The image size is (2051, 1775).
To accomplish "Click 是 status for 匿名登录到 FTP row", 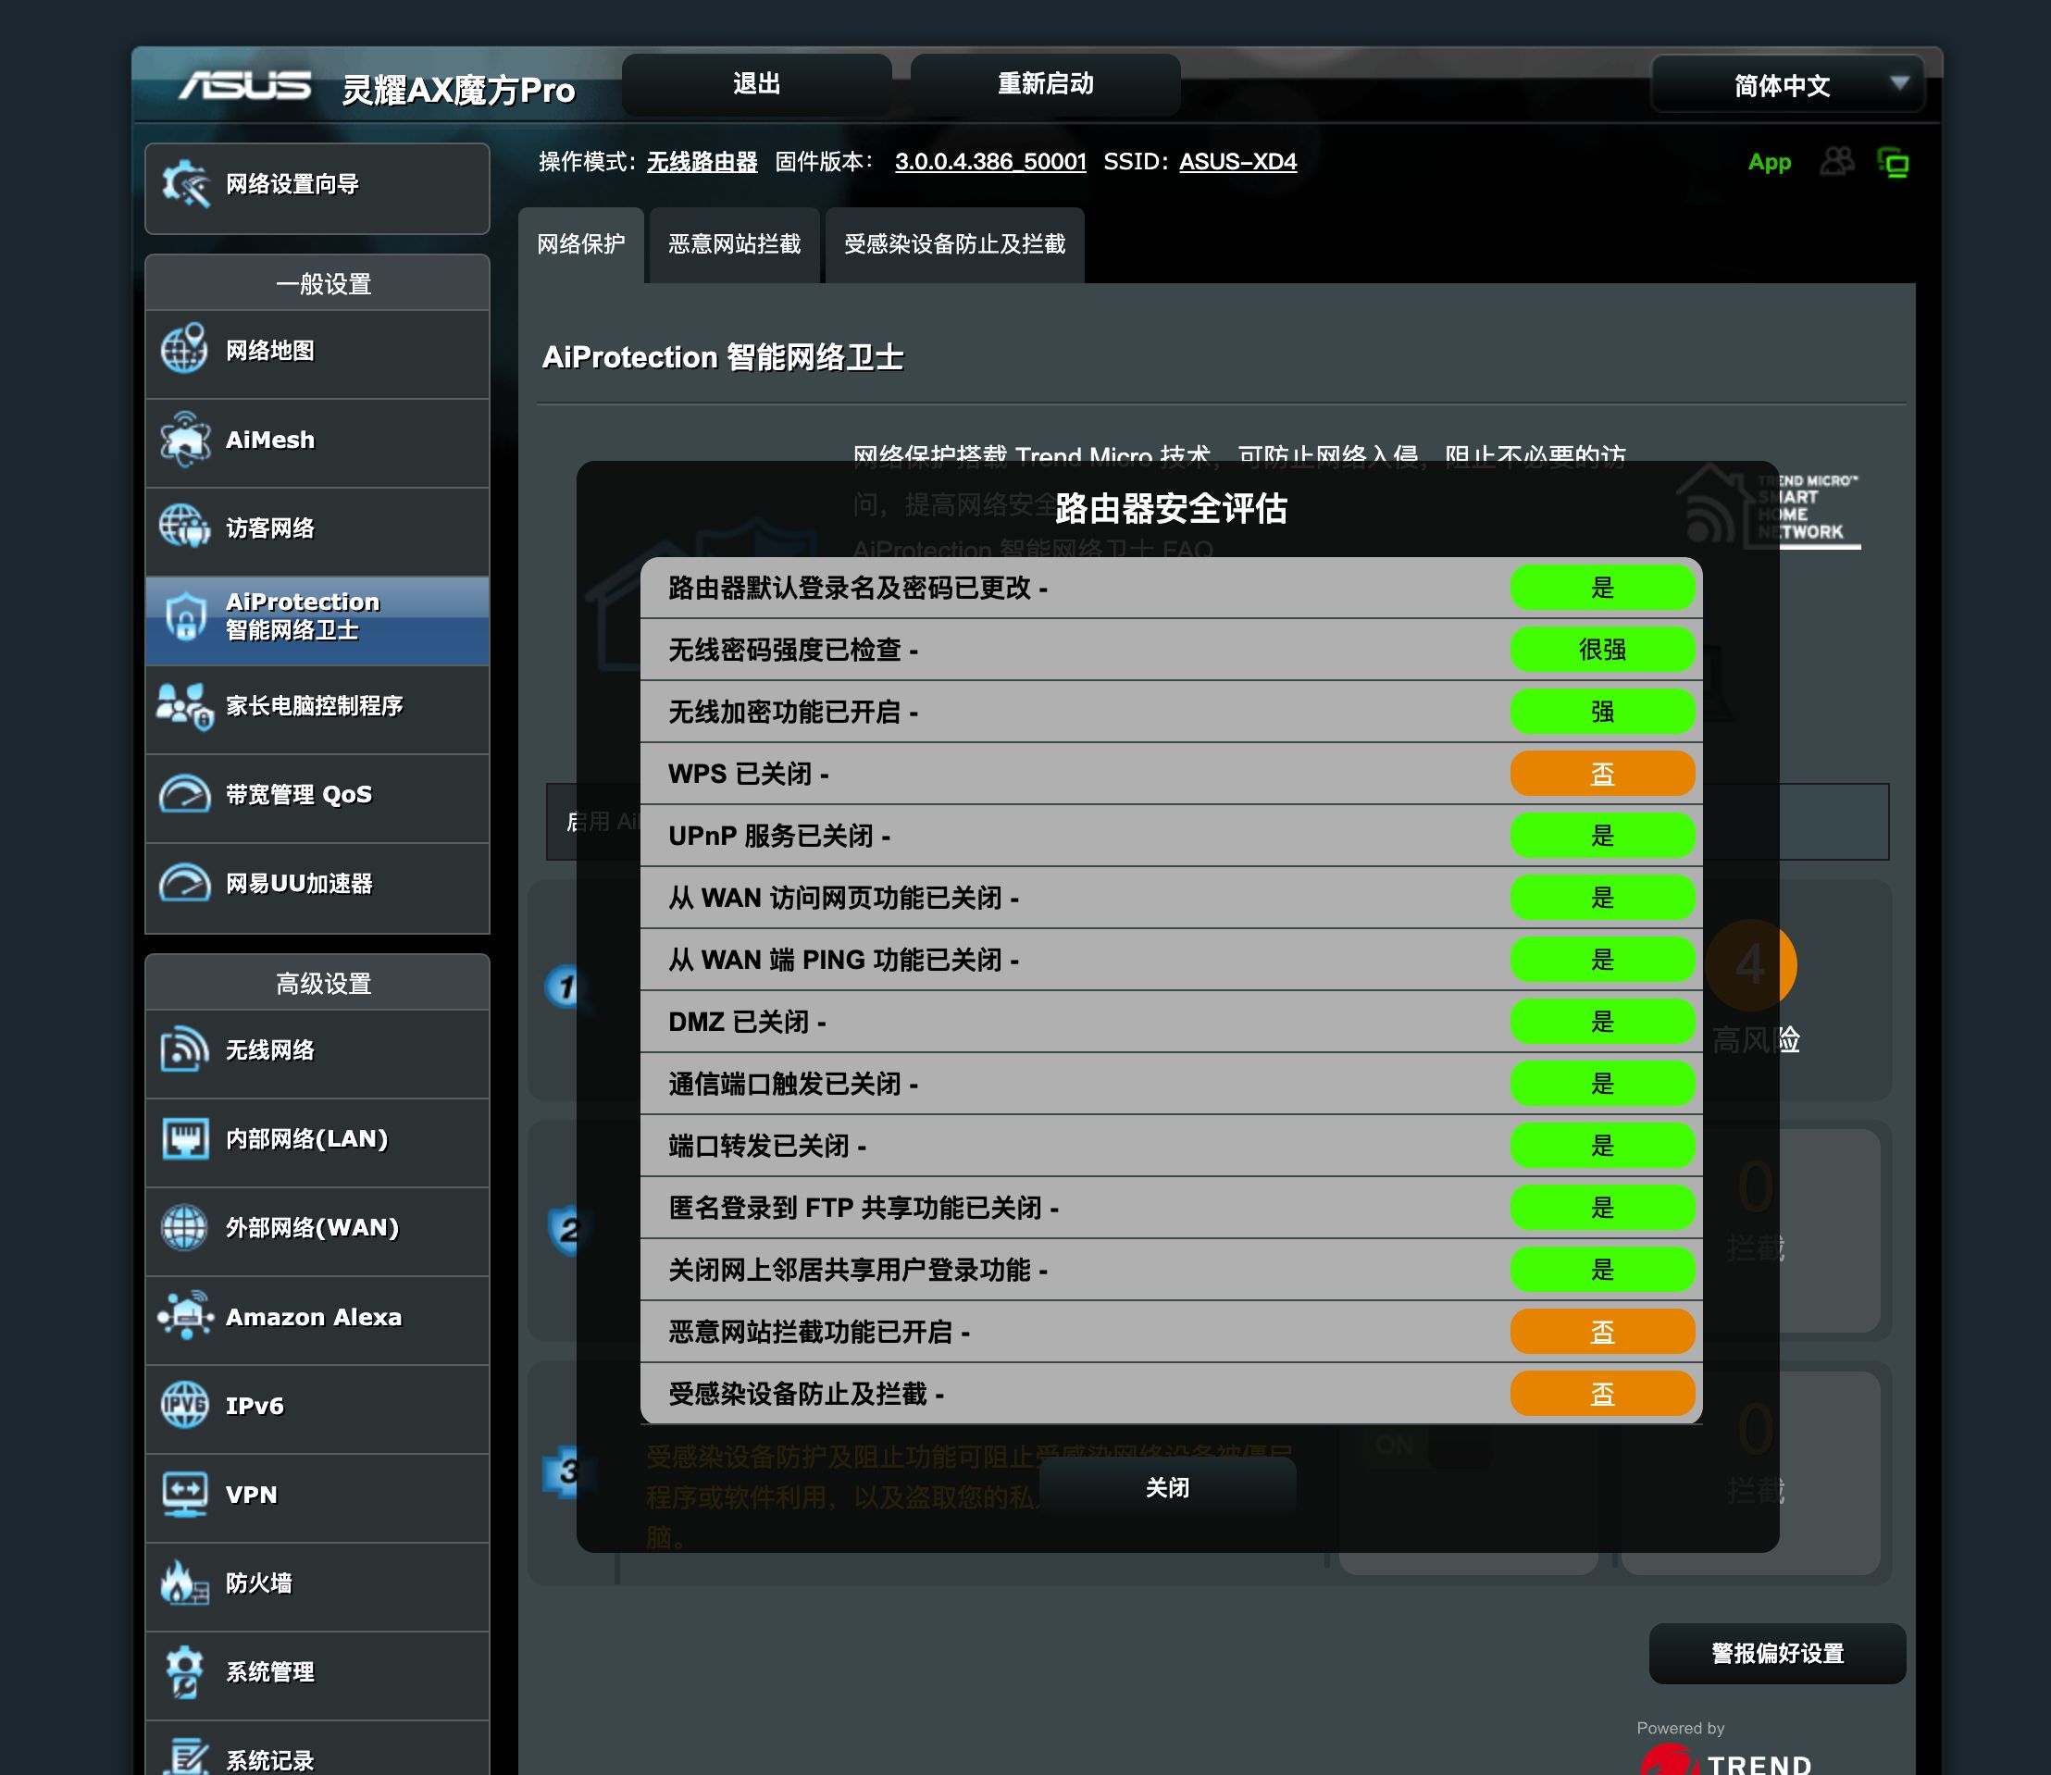I will [1602, 1209].
